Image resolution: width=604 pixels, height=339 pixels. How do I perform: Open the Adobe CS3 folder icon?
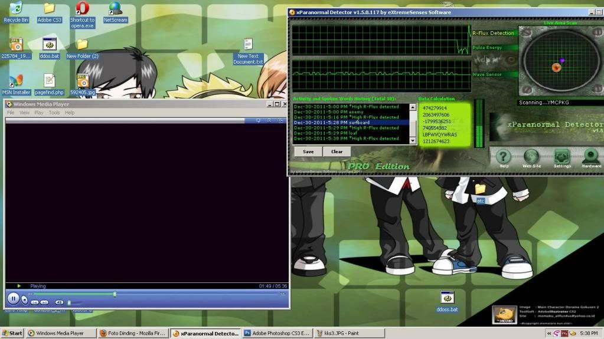pos(50,12)
